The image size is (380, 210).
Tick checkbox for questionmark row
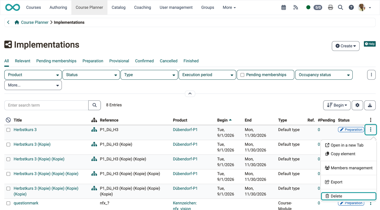tap(8, 203)
